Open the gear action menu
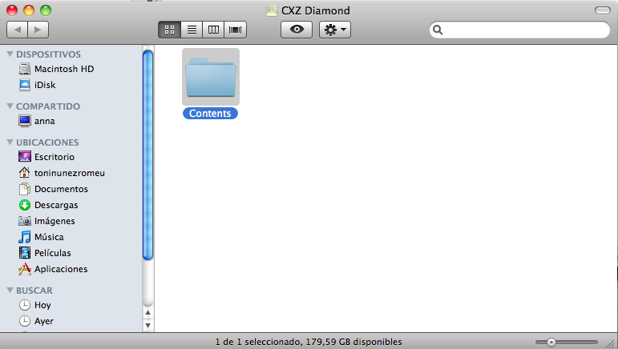The image size is (618, 349). (335, 30)
